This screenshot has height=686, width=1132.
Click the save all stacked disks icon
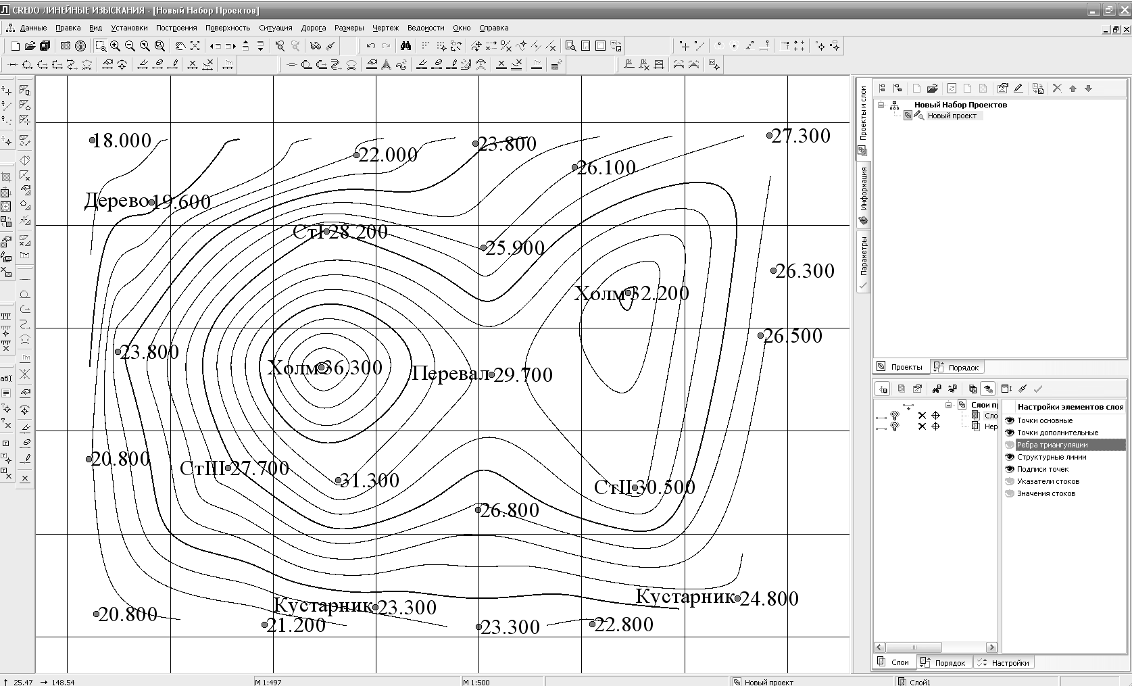(45, 46)
